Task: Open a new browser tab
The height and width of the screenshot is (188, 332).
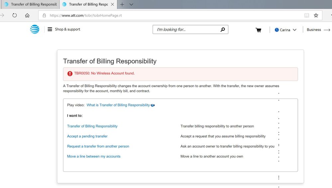Action: click(x=122, y=5)
